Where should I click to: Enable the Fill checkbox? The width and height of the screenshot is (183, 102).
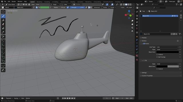(x=144, y=60)
